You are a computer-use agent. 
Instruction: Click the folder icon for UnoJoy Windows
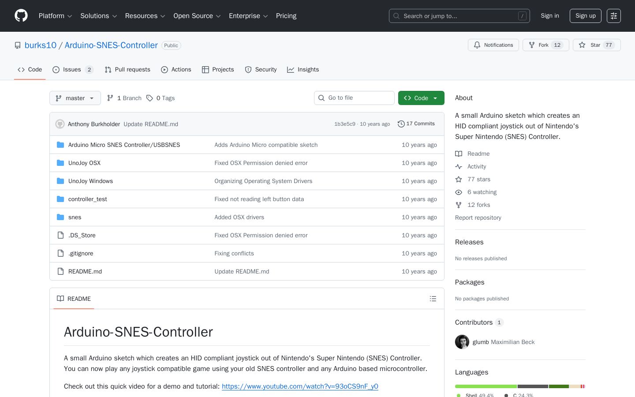click(x=60, y=181)
